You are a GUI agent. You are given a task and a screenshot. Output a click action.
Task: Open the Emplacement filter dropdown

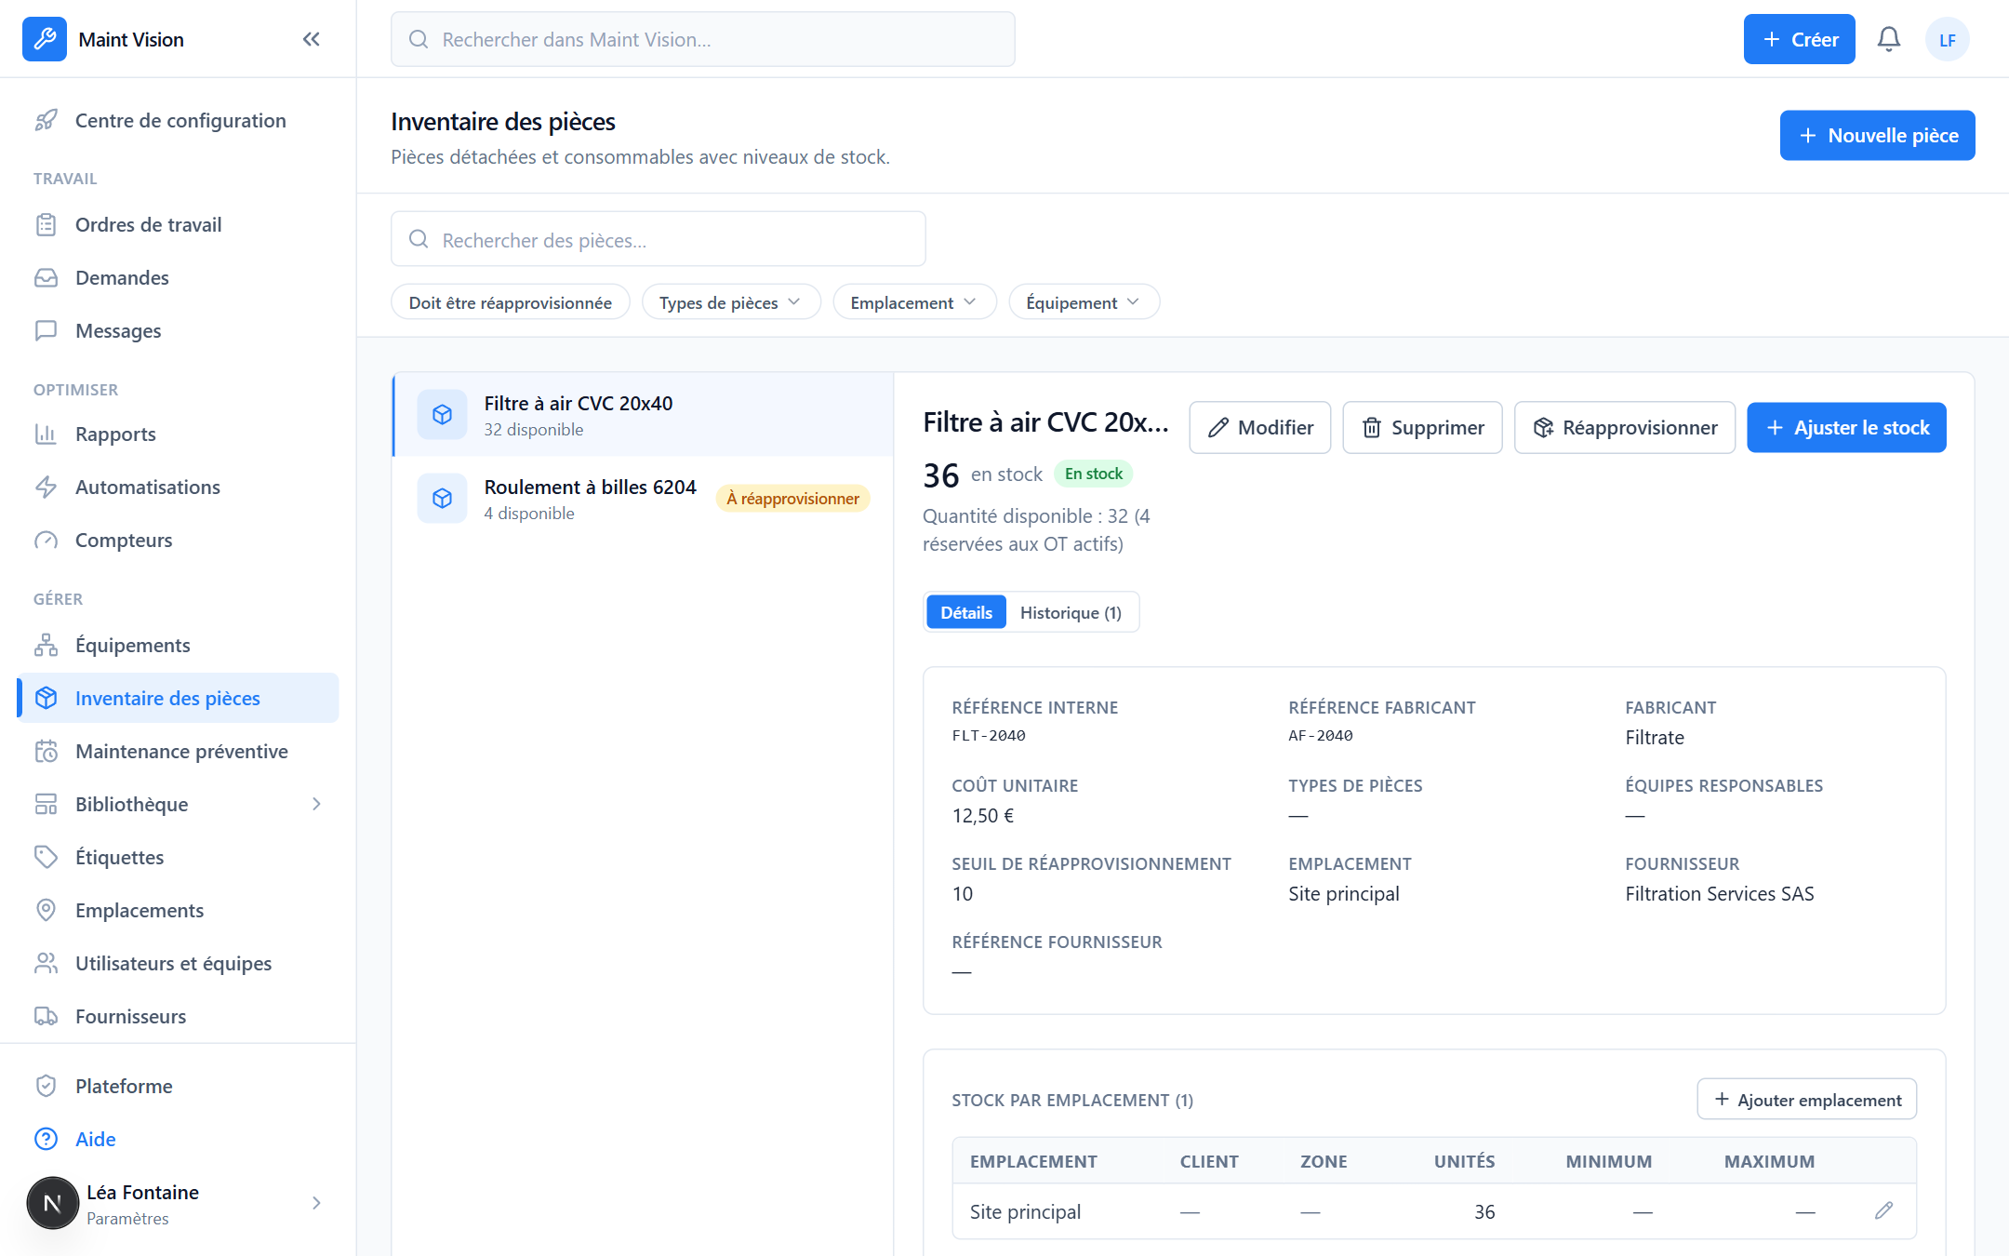pos(914,302)
